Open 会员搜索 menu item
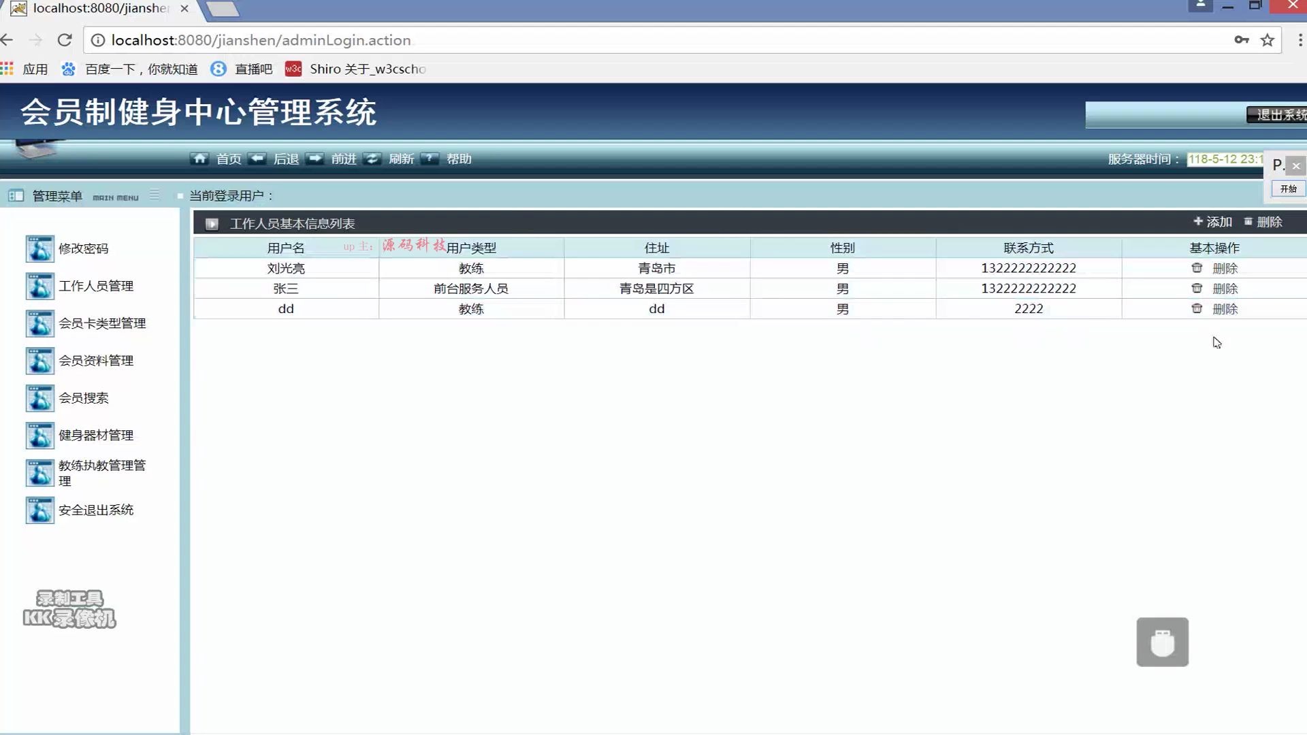The width and height of the screenshot is (1307, 735). coord(83,398)
